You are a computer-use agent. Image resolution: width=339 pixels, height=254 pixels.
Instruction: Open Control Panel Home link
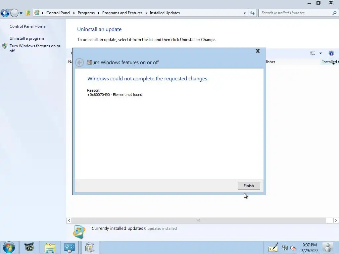[27, 26]
